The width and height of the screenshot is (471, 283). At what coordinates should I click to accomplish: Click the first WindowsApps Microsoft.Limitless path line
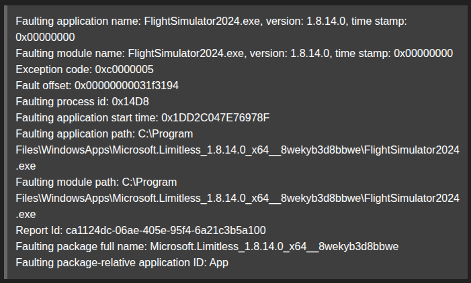point(237,150)
